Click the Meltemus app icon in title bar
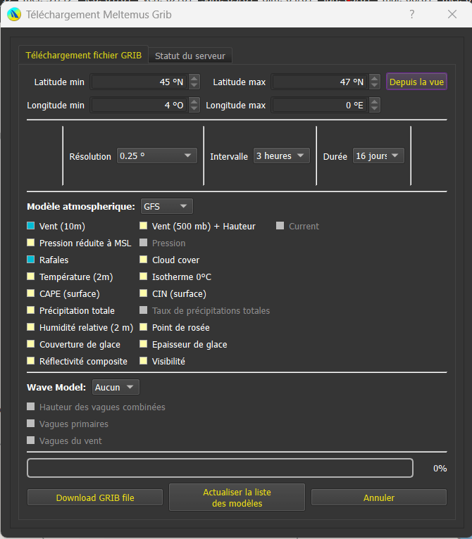Viewport: 472px width, 539px height. [13, 14]
